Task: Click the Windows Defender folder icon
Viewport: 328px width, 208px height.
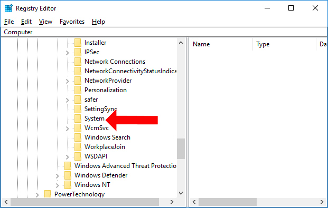Action: [68, 175]
